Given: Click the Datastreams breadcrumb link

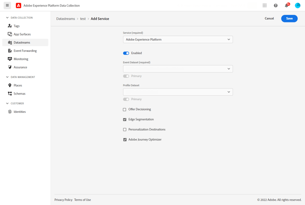Looking at the screenshot, I should 65,19.
